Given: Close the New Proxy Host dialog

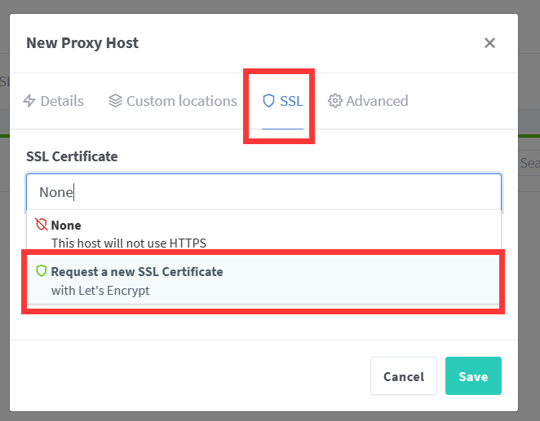Looking at the screenshot, I should [489, 43].
